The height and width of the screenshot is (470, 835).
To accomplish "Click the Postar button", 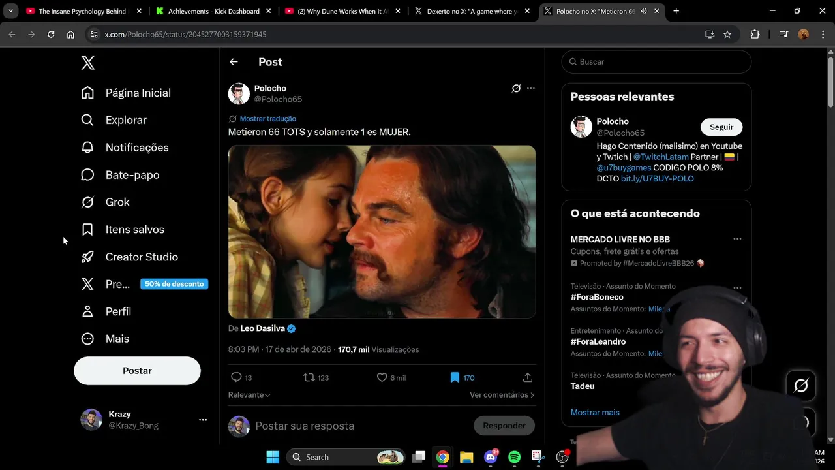I will coord(137,371).
